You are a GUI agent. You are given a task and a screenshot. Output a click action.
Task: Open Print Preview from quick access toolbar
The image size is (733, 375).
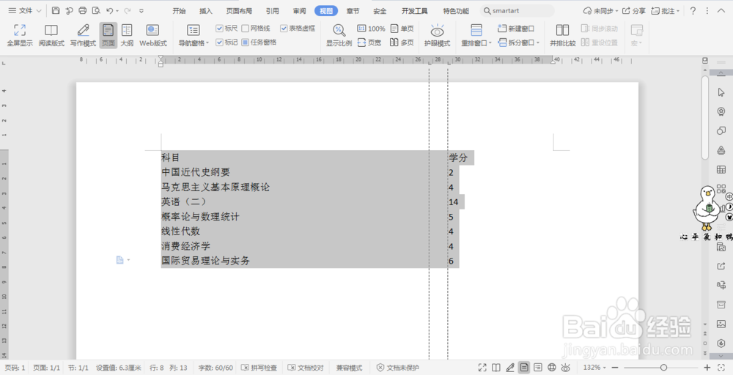point(96,10)
